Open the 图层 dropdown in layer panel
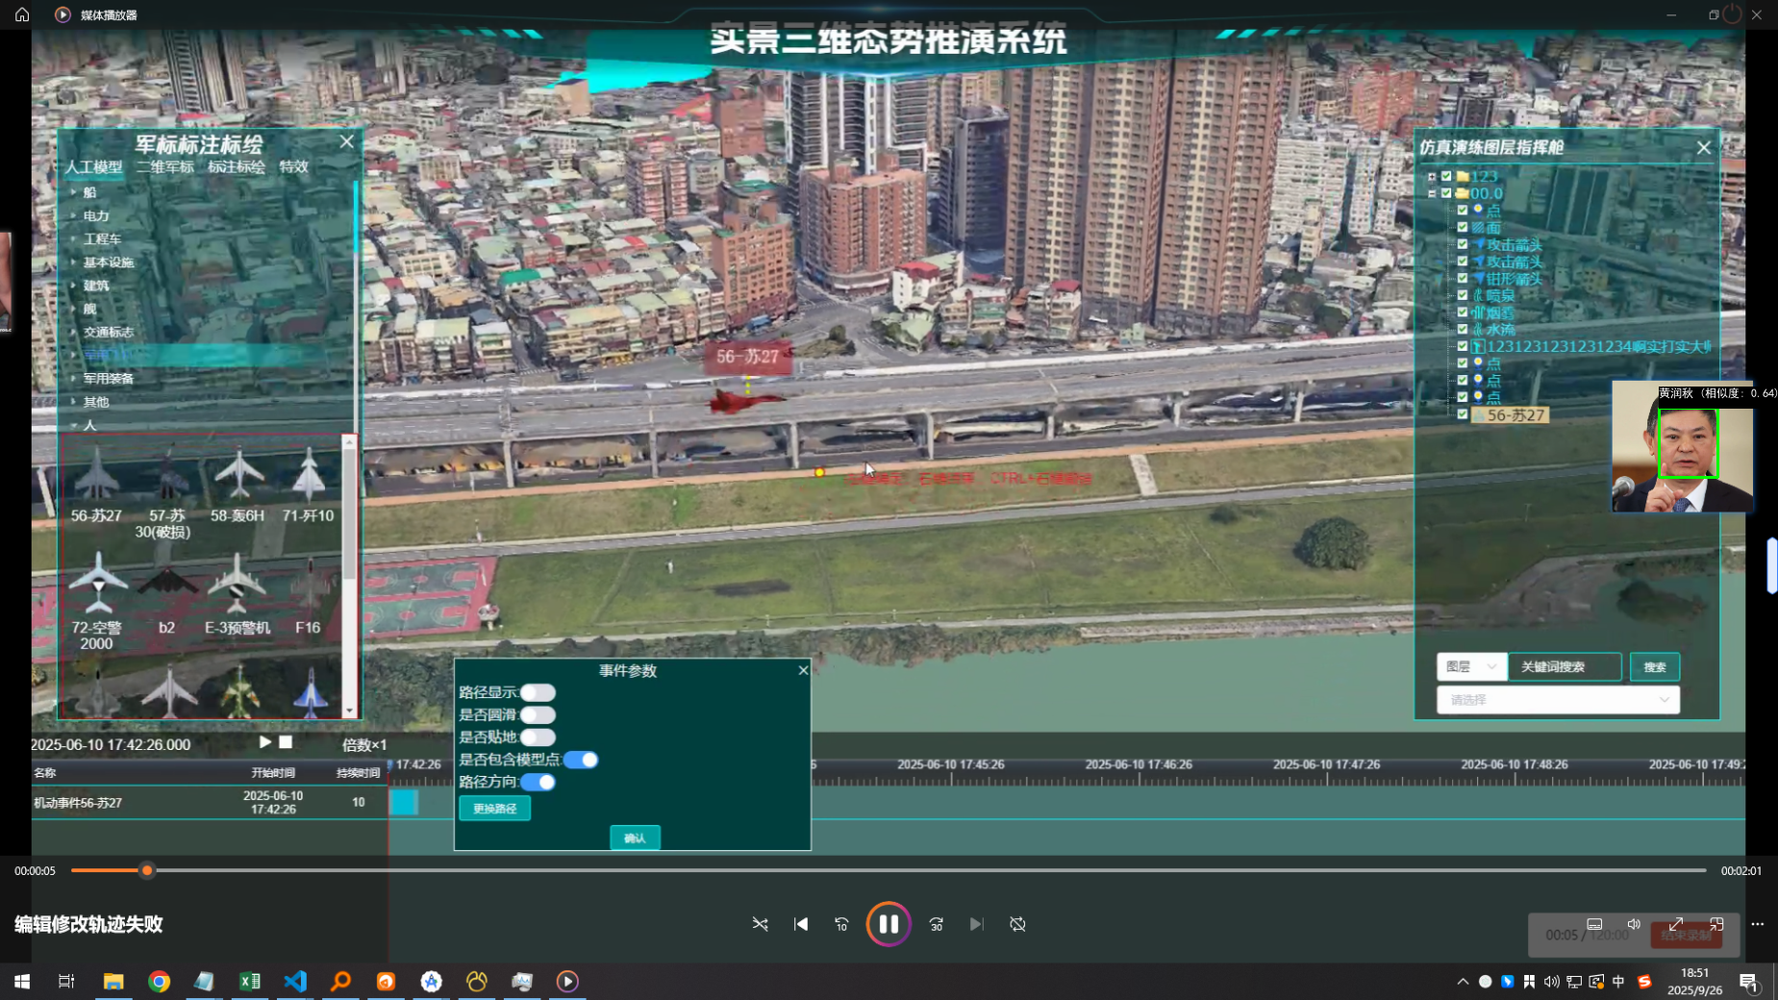 (x=1470, y=666)
